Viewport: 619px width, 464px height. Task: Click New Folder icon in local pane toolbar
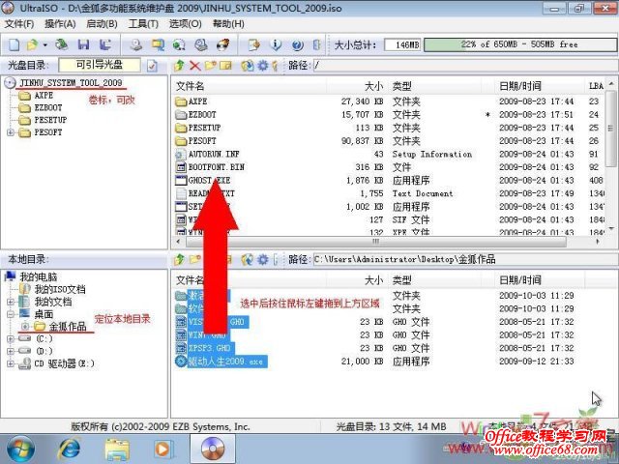tap(195, 259)
